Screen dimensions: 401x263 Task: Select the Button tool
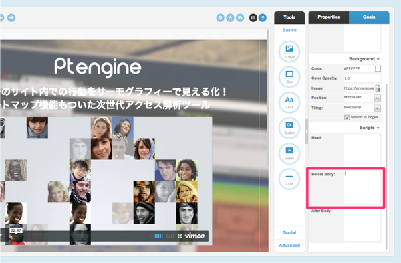click(289, 128)
